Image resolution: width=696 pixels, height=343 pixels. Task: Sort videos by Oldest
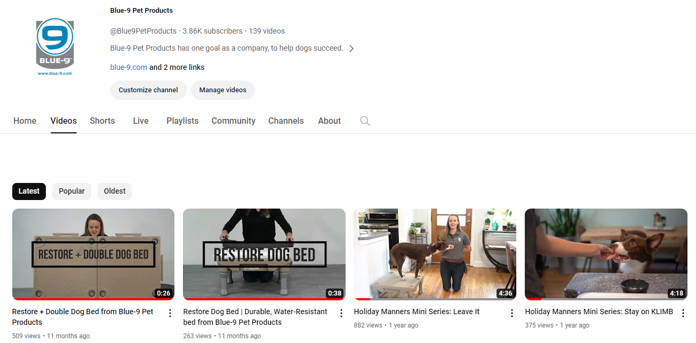(x=115, y=192)
